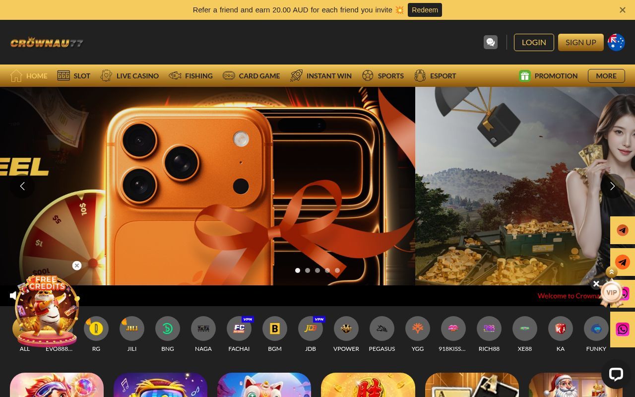Select the RICH88 provider icon
635x397 pixels.
point(489,329)
